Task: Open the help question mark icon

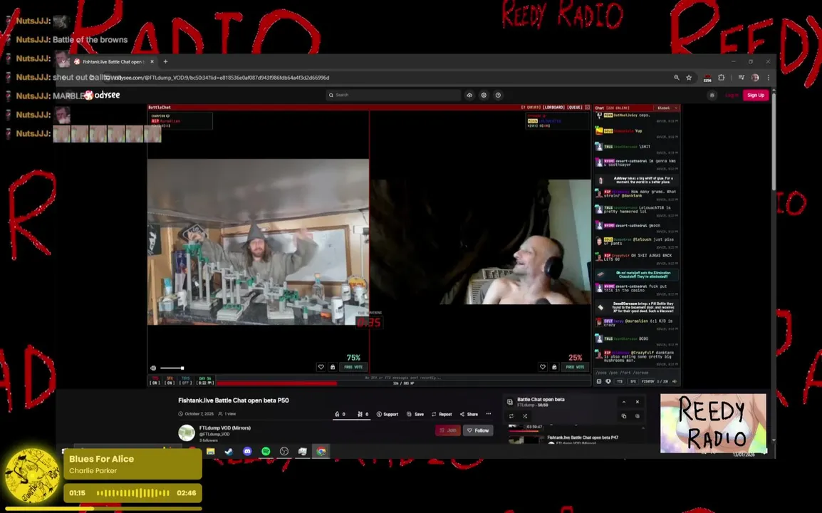Action: pos(498,95)
